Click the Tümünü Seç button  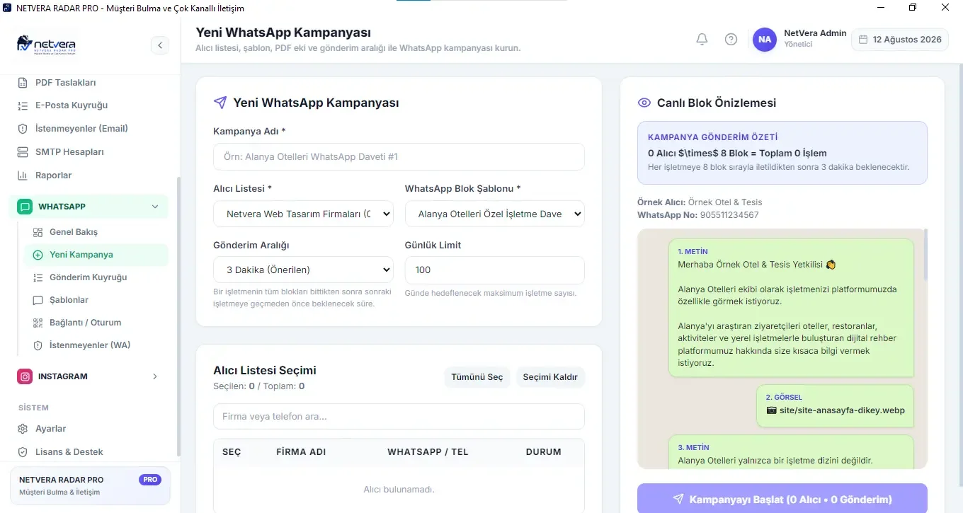[477, 377]
